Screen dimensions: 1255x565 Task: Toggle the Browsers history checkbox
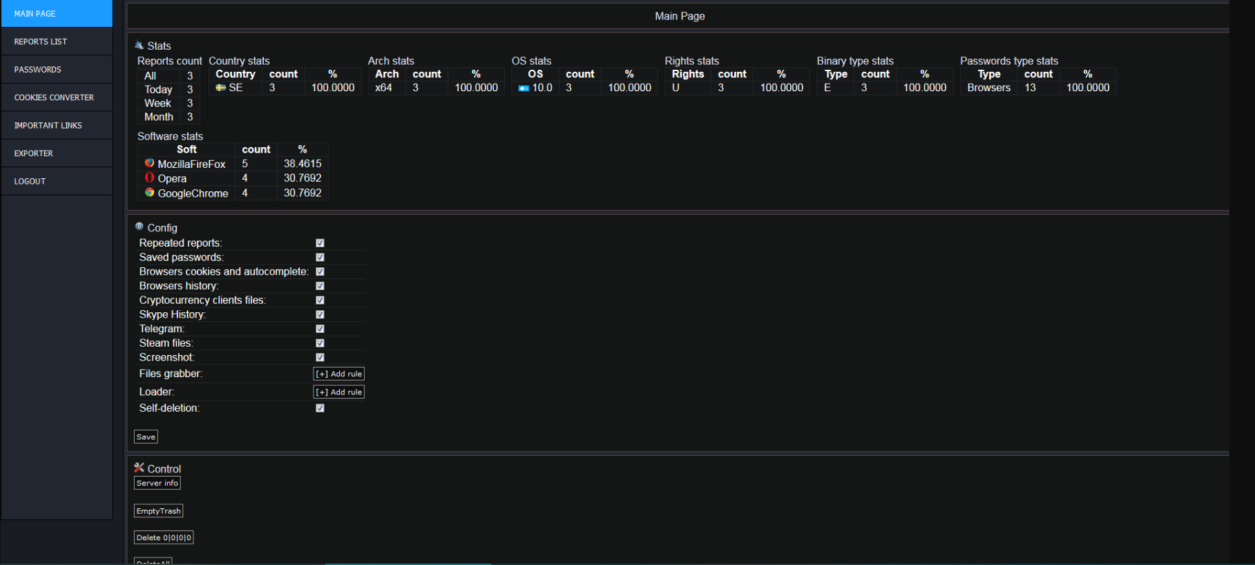pyautogui.click(x=320, y=286)
